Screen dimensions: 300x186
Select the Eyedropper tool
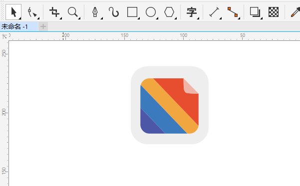tap(295, 12)
